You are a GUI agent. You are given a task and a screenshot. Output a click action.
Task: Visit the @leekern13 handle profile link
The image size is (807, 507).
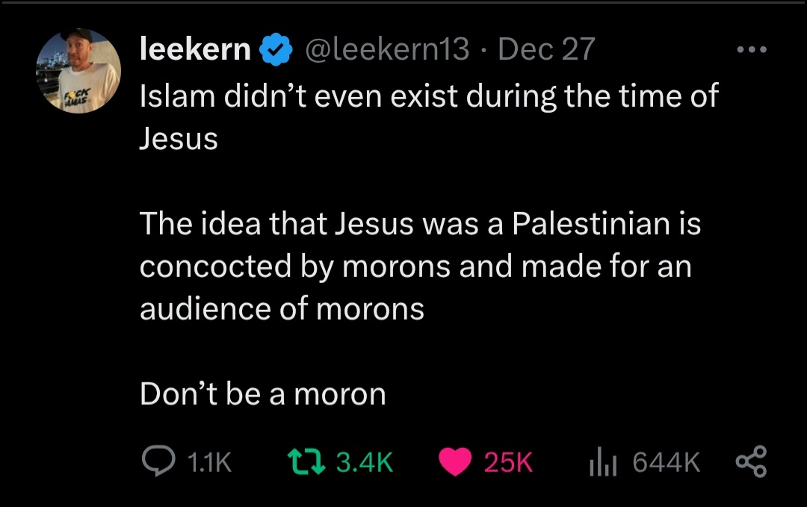coord(388,49)
